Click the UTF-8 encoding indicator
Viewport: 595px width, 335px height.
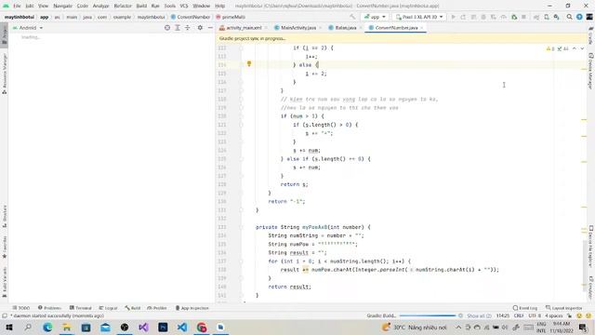535,315
